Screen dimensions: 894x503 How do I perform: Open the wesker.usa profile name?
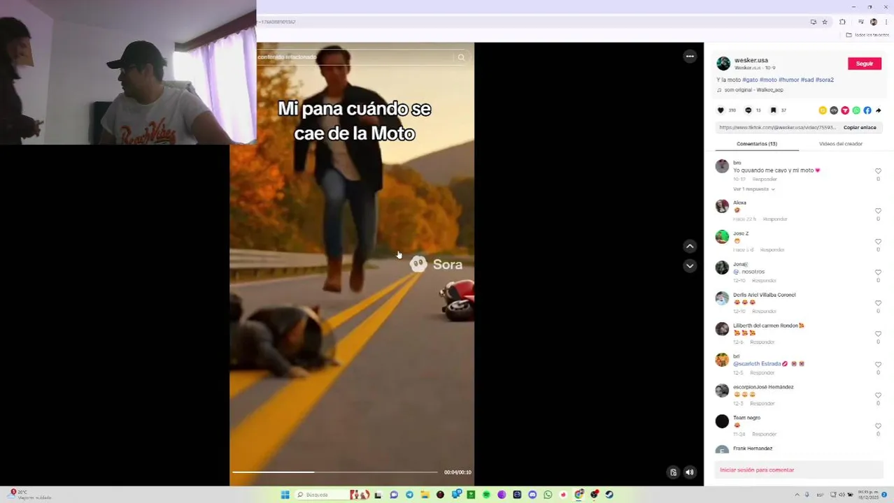[751, 60]
